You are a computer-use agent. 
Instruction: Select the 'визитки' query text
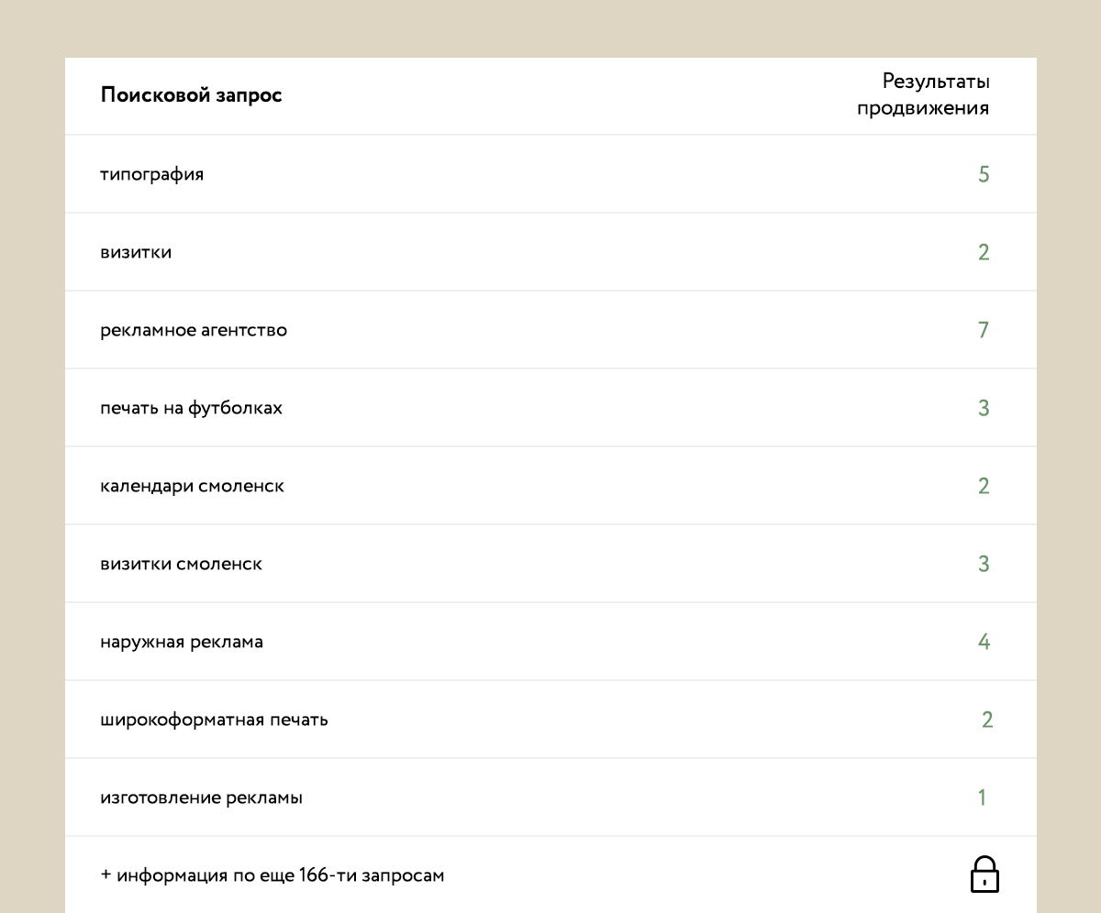click(136, 252)
